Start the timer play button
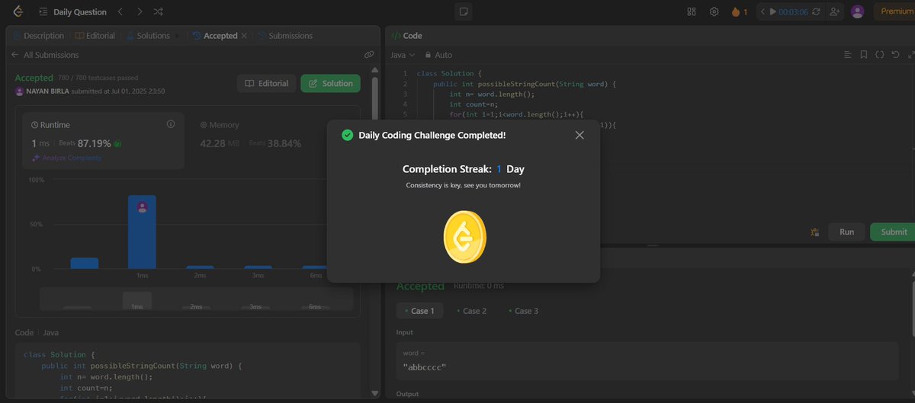Viewport: 915px width, 403px height. 773,11
